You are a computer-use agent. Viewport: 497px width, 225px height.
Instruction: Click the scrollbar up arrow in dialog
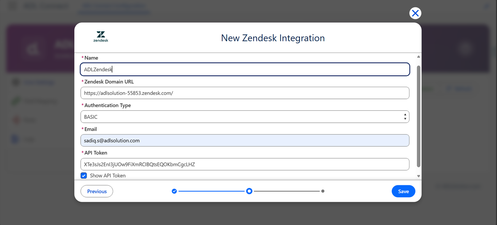418,57
